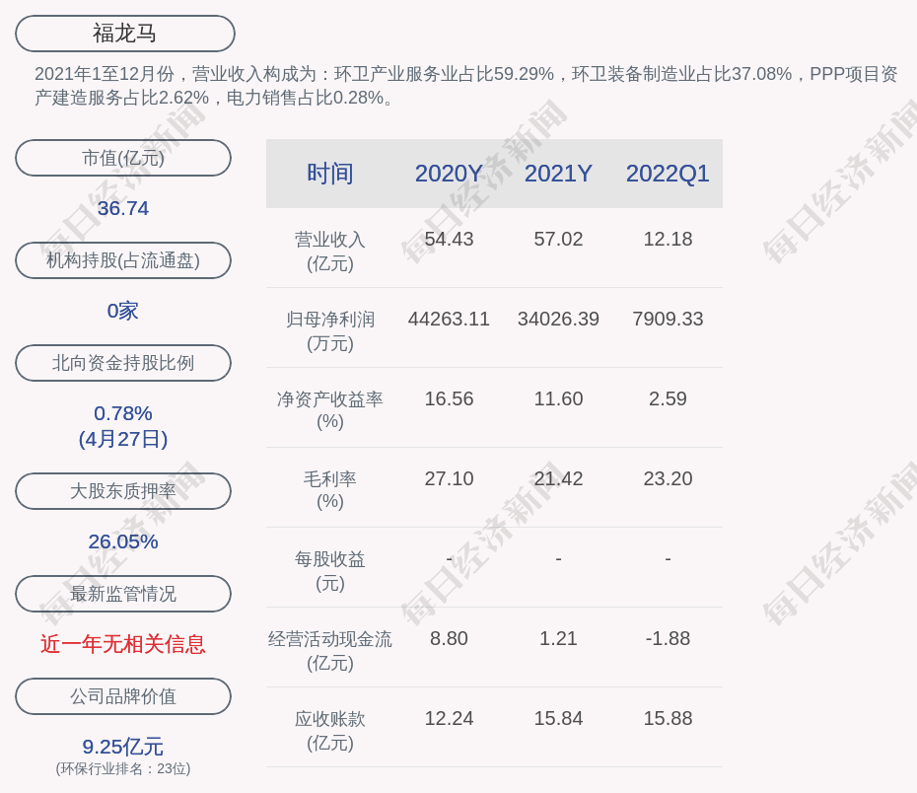Select ROE value 2.59
Screen dimensions: 917x793
click(x=668, y=398)
